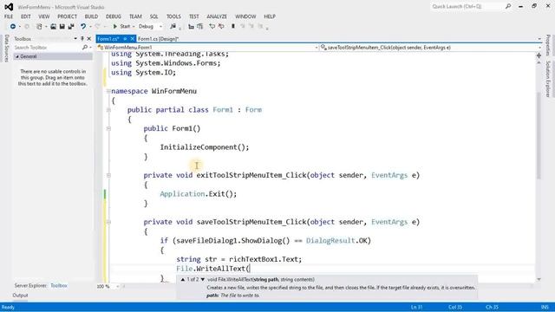Toggle pin on the Form1.cs tab
555x312 pixels.
tap(125, 39)
